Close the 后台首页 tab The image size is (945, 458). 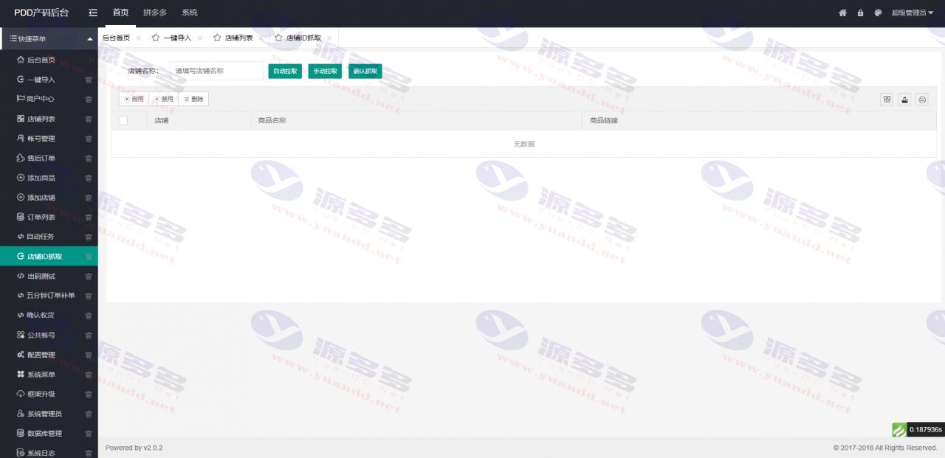coord(138,38)
